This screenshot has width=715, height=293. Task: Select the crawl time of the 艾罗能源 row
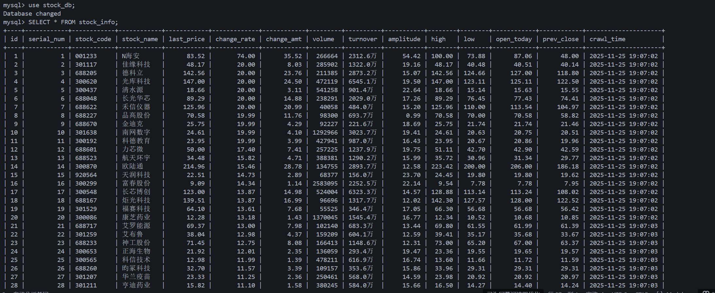(x=623, y=226)
